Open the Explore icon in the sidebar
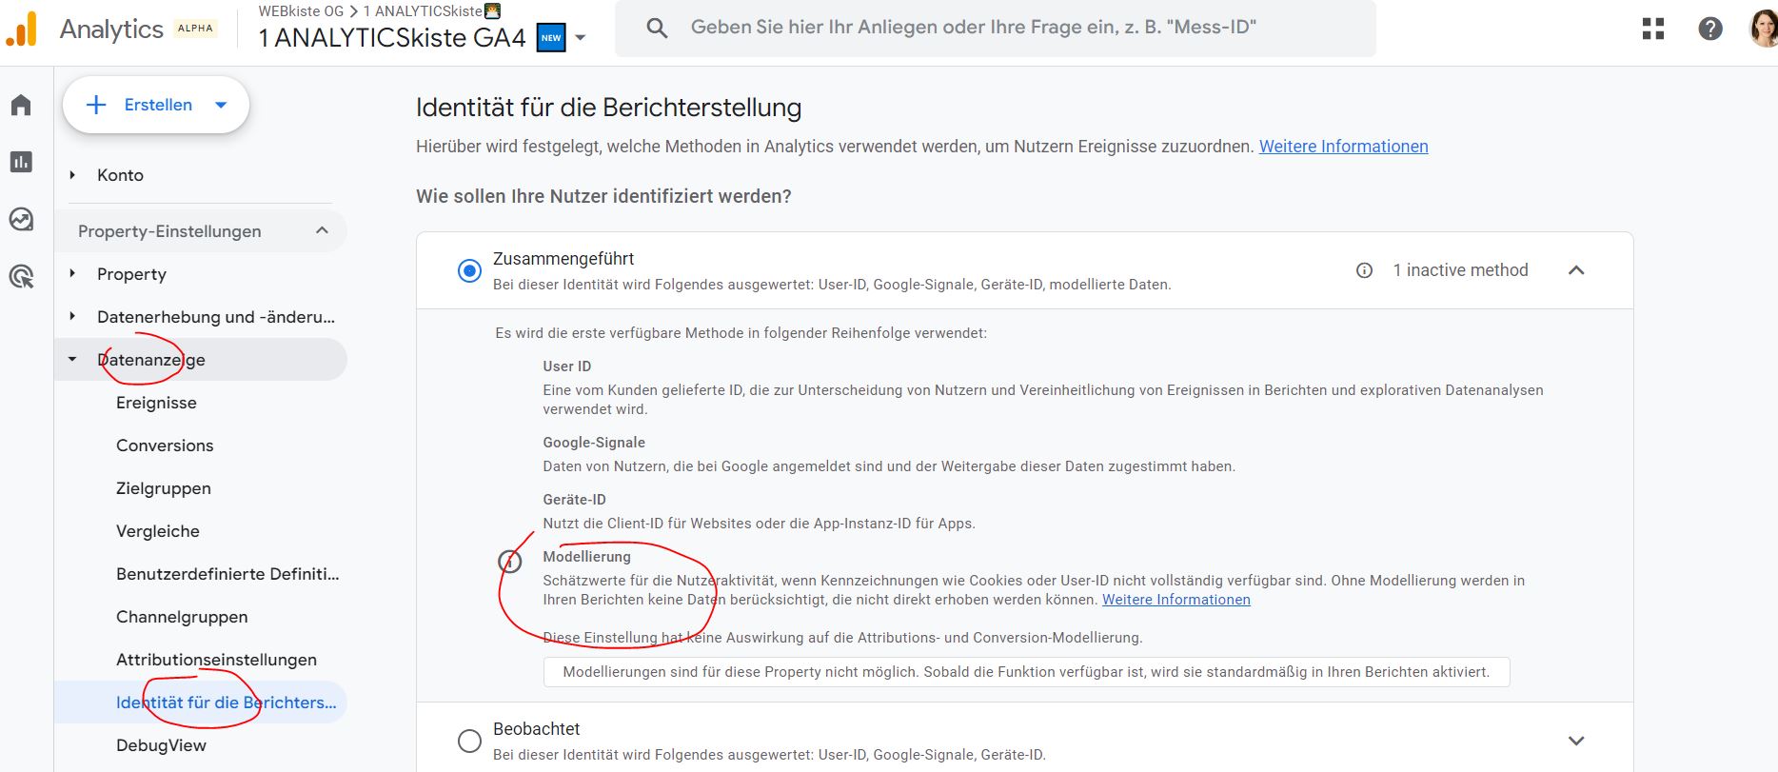This screenshot has height=772, width=1778. 21,220
